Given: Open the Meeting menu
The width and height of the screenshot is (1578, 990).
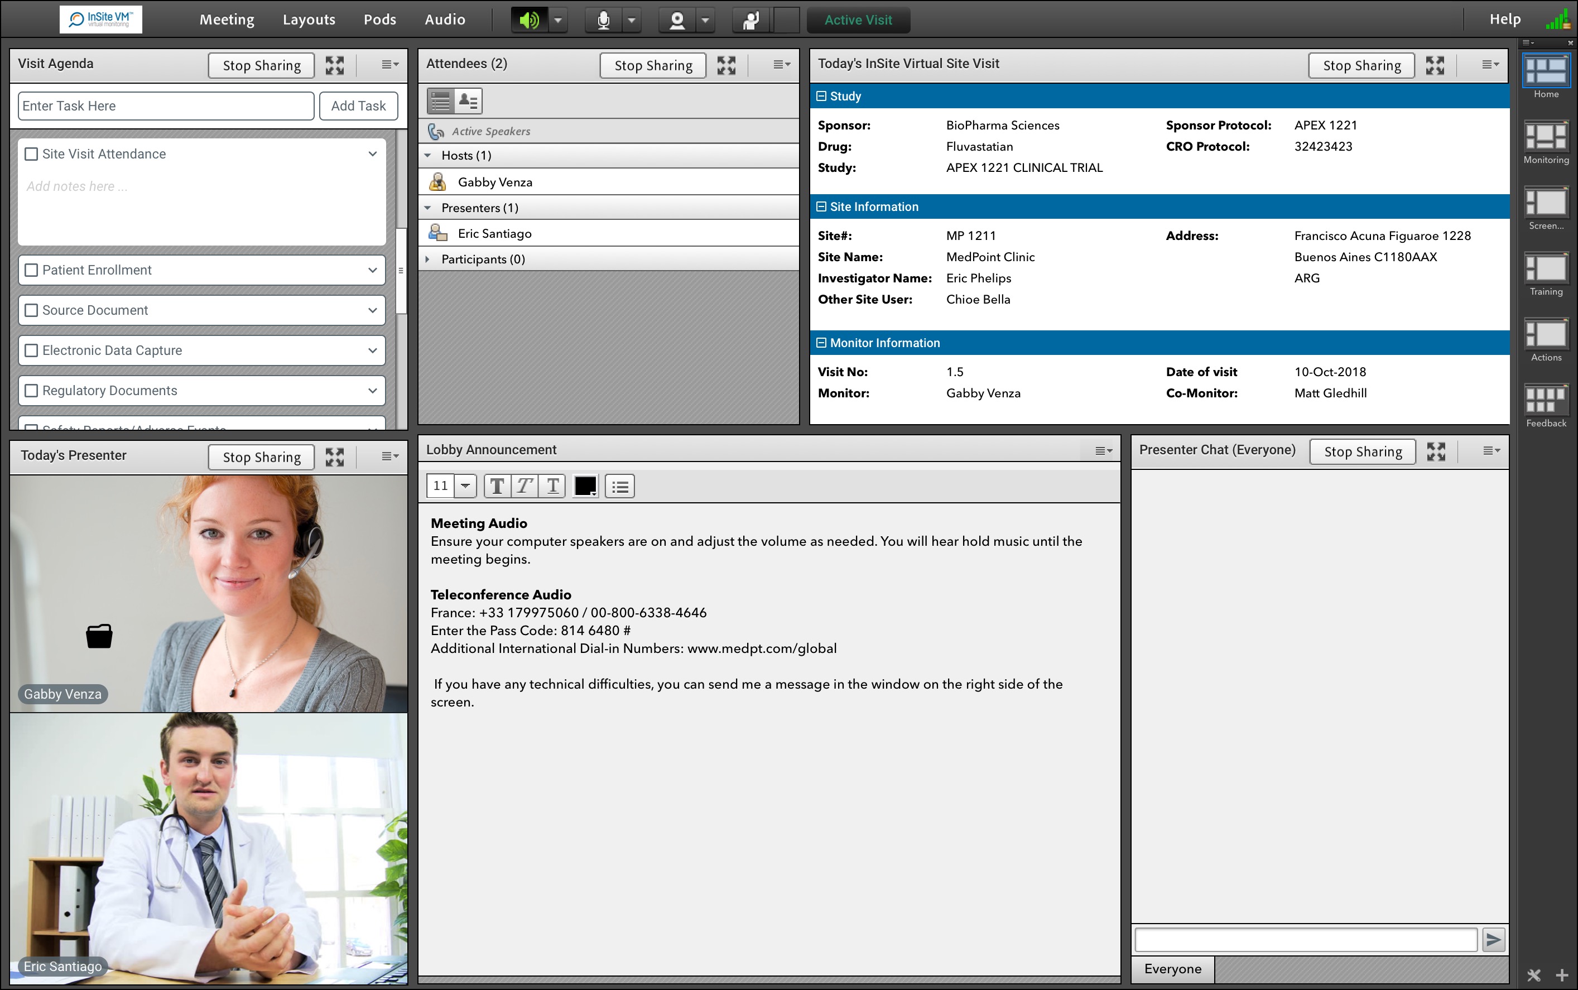Looking at the screenshot, I should click(227, 20).
